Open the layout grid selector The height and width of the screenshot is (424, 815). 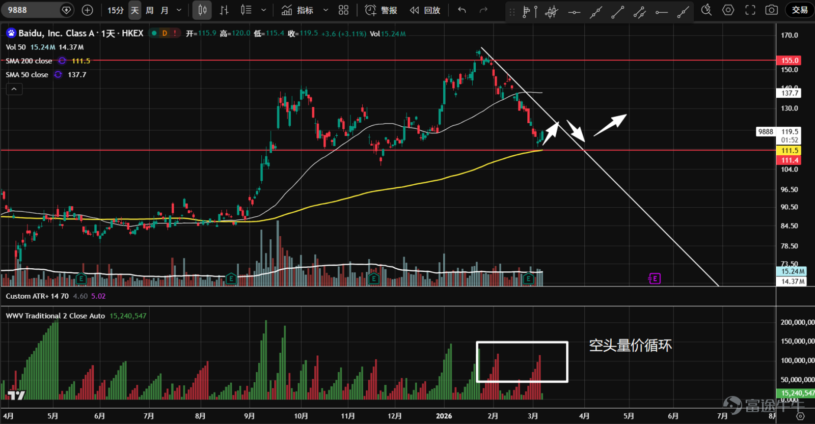pyautogui.click(x=344, y=10)
